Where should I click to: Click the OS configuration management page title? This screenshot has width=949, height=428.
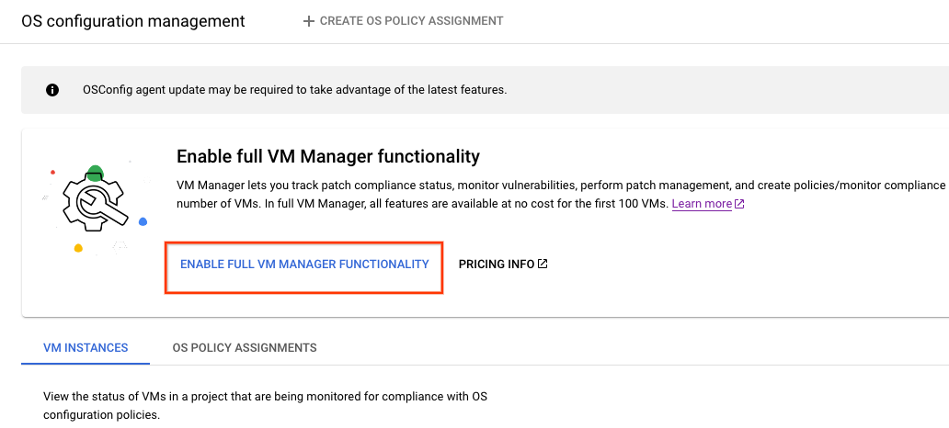pos(133,21)
